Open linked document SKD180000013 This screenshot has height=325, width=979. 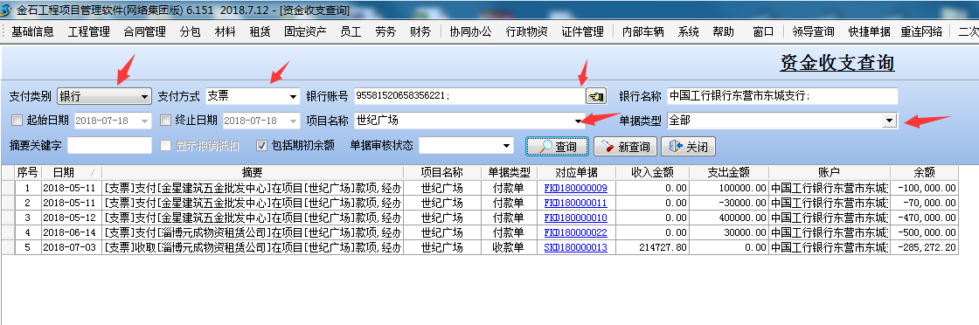[x=575, y=247]
